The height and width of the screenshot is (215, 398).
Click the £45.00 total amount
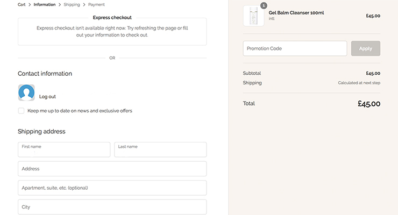coord(368,104)
